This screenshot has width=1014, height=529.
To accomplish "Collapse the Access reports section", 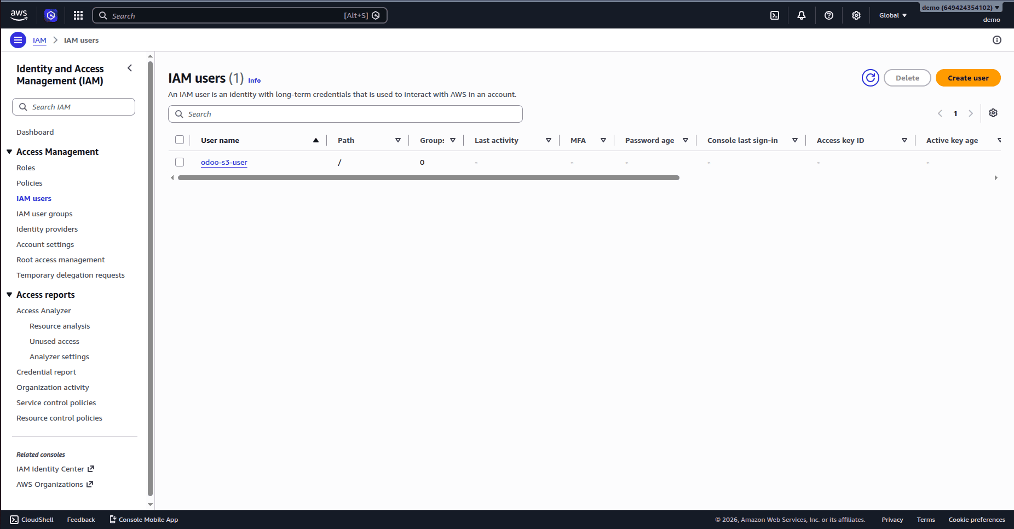I will (9, 295).
